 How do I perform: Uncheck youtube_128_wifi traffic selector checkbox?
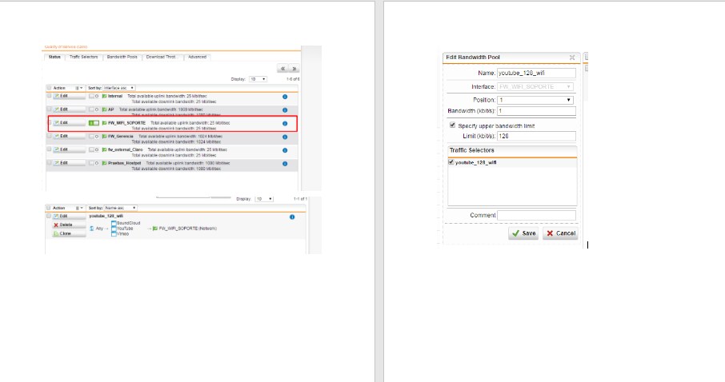pos(451,162)
